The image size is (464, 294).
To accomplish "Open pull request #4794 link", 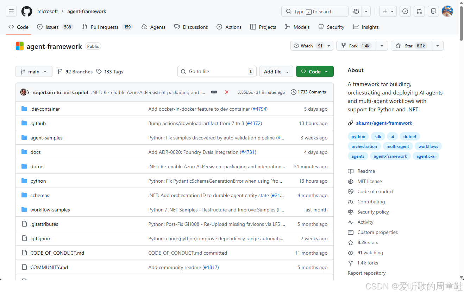I will [259, 109].
